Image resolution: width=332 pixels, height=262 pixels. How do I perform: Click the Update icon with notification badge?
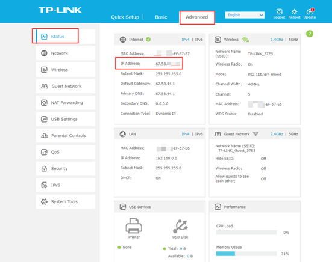tap(310, 11)
